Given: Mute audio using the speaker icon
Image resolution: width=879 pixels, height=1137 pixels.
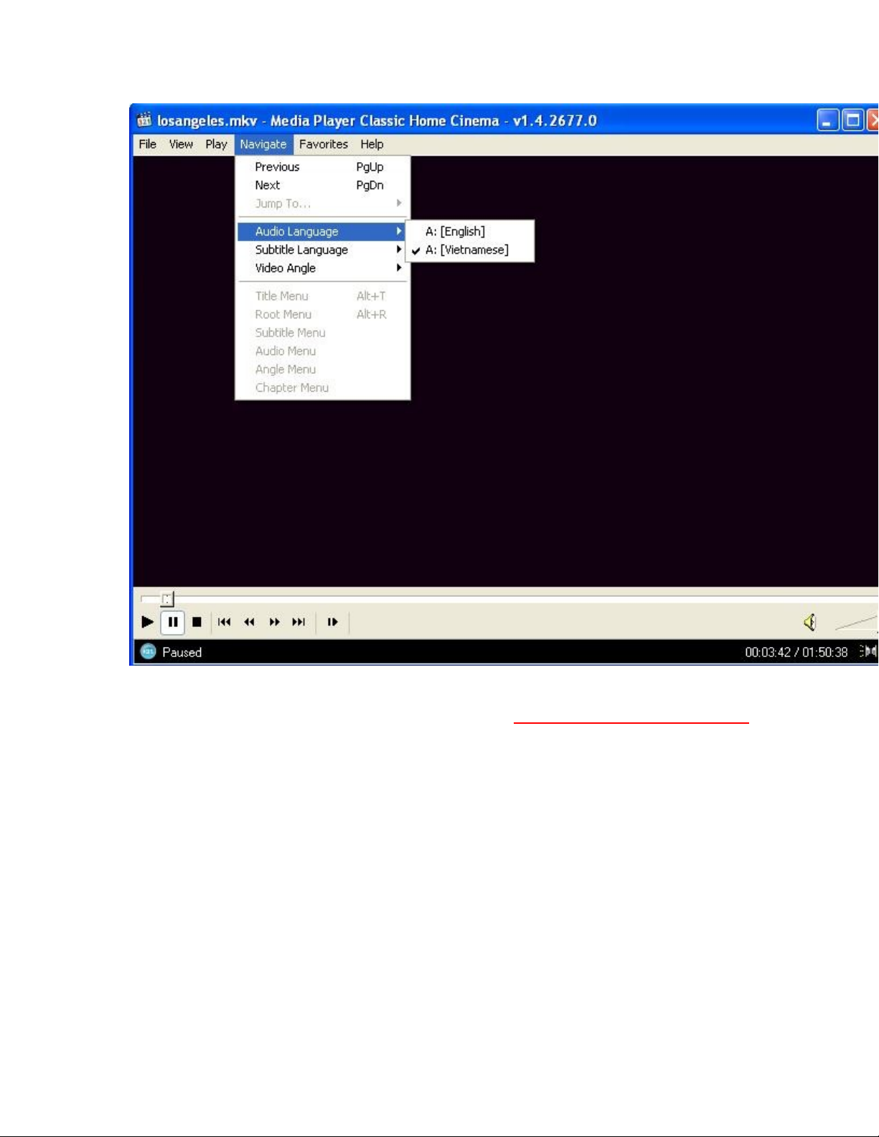Looking at the screenshot, I should [x=810, y=622].
